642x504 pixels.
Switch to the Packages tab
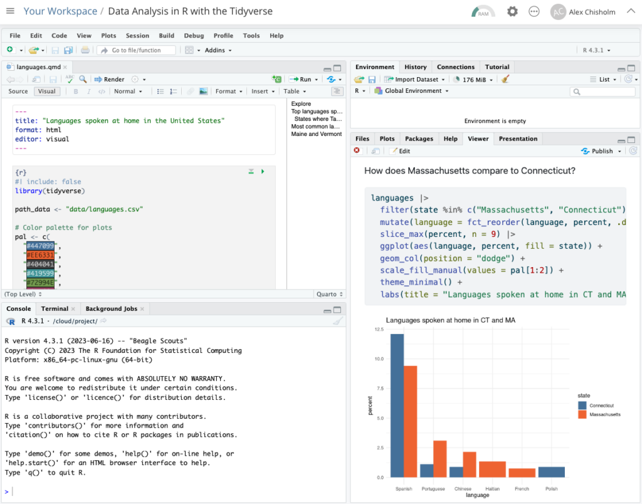pos(419,139)
